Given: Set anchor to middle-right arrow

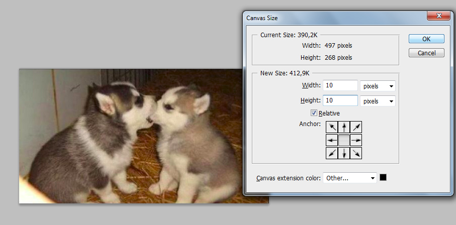Looking at the screenshot, I should 356,141.
